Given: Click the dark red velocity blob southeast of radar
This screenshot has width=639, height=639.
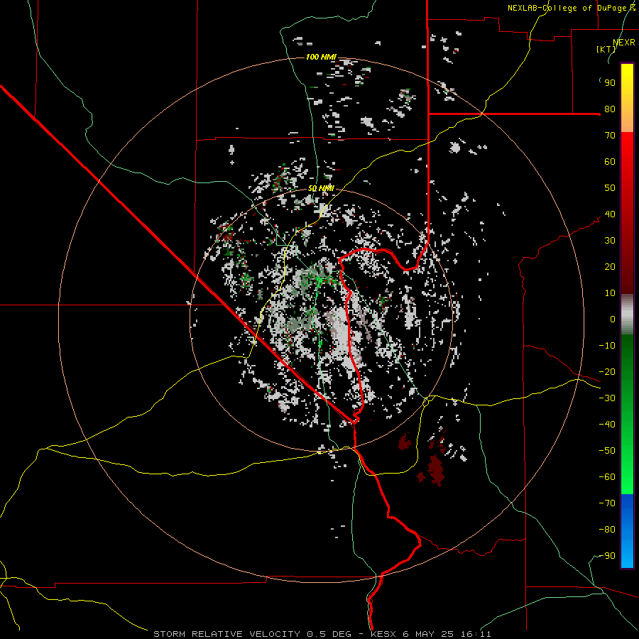Looking at the screenshot, I should [436, 470].
